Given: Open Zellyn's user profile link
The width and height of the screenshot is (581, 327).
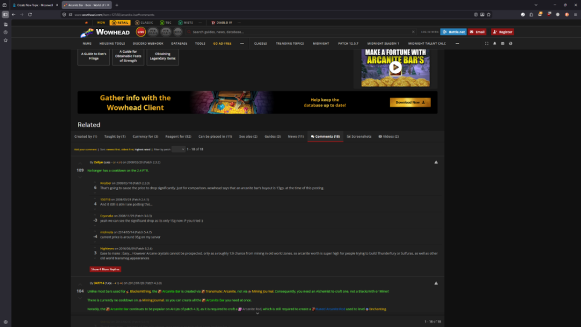Looking at the screenshot, I should (x=98, y=162).
